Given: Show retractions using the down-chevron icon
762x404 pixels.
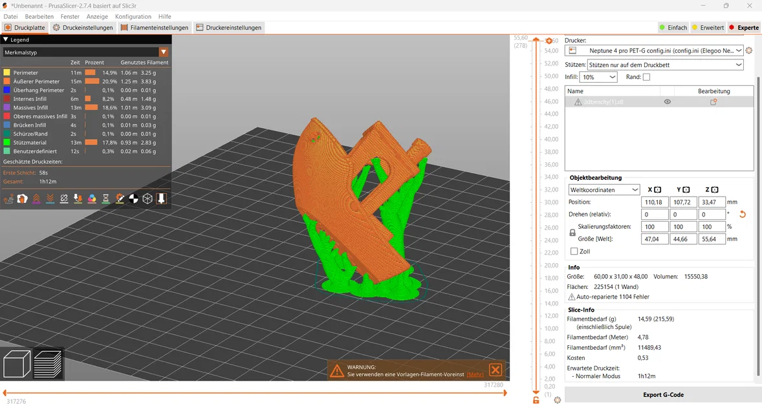Looking at the screenshot, I should click(x=49, y=198).
